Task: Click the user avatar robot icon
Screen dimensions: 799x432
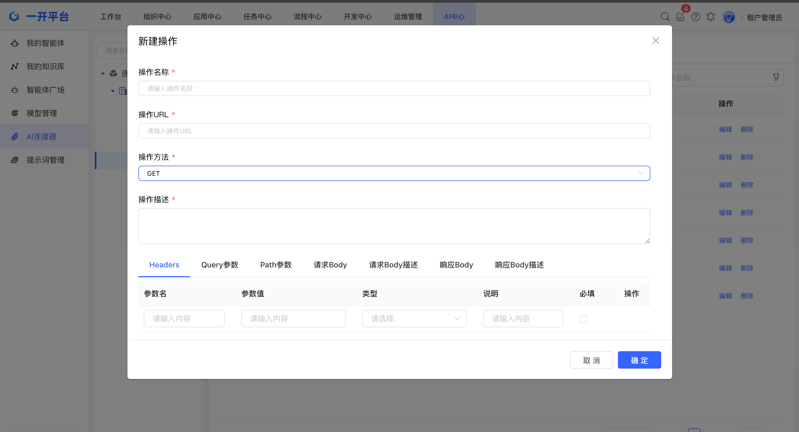Action: click(x=728, y=17)
